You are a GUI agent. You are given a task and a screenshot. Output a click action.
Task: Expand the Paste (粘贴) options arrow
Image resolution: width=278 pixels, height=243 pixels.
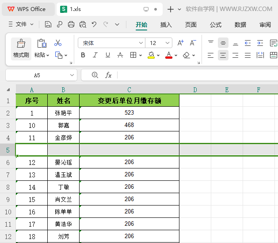coord(48,56)
